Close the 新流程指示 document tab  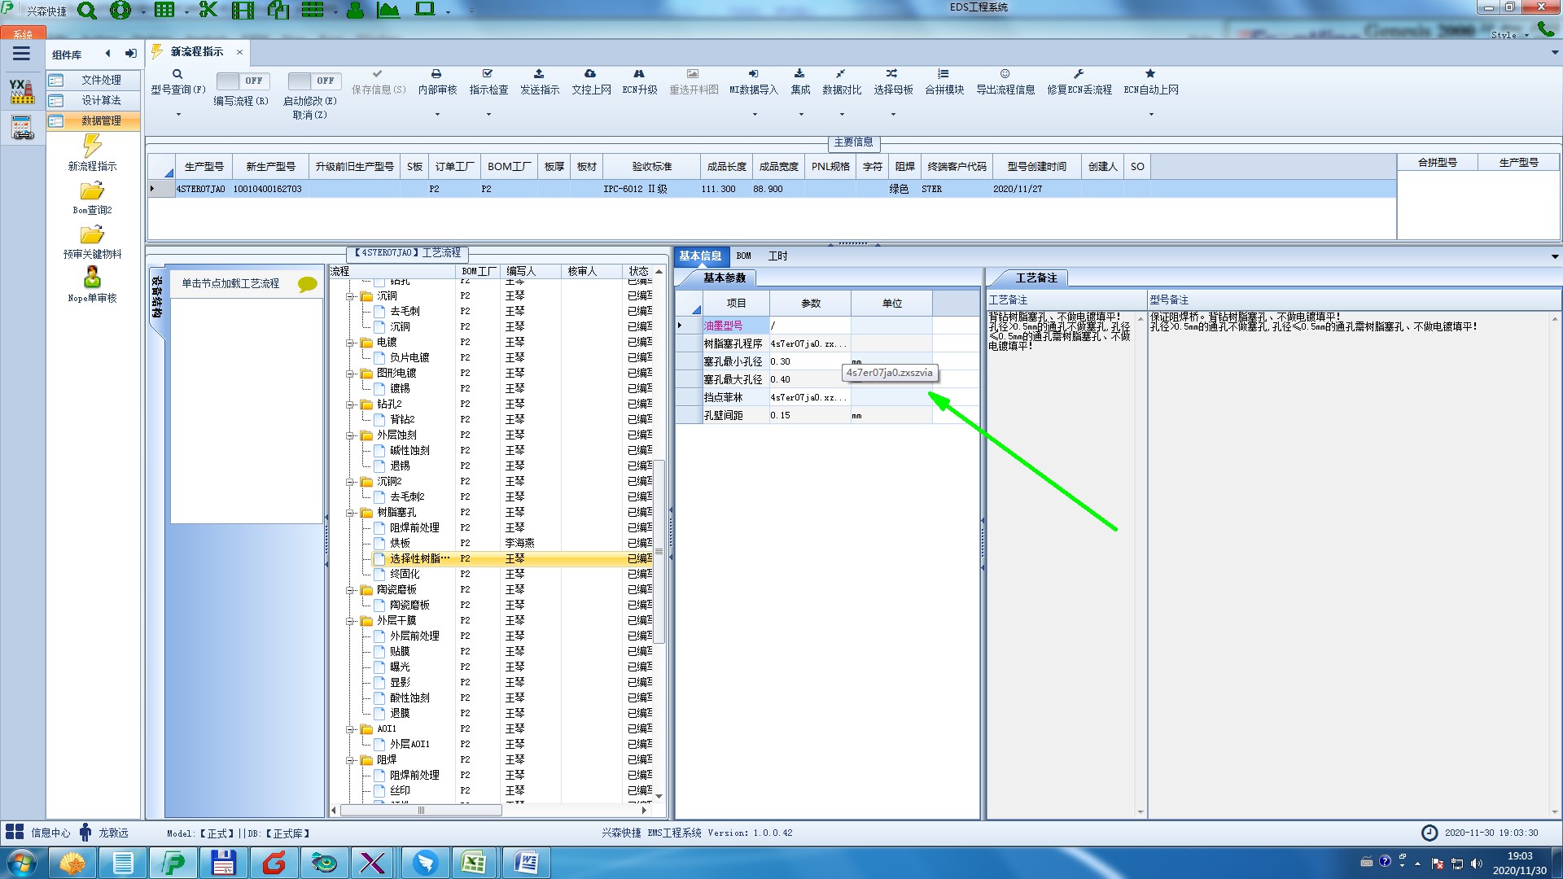(239, 52)
